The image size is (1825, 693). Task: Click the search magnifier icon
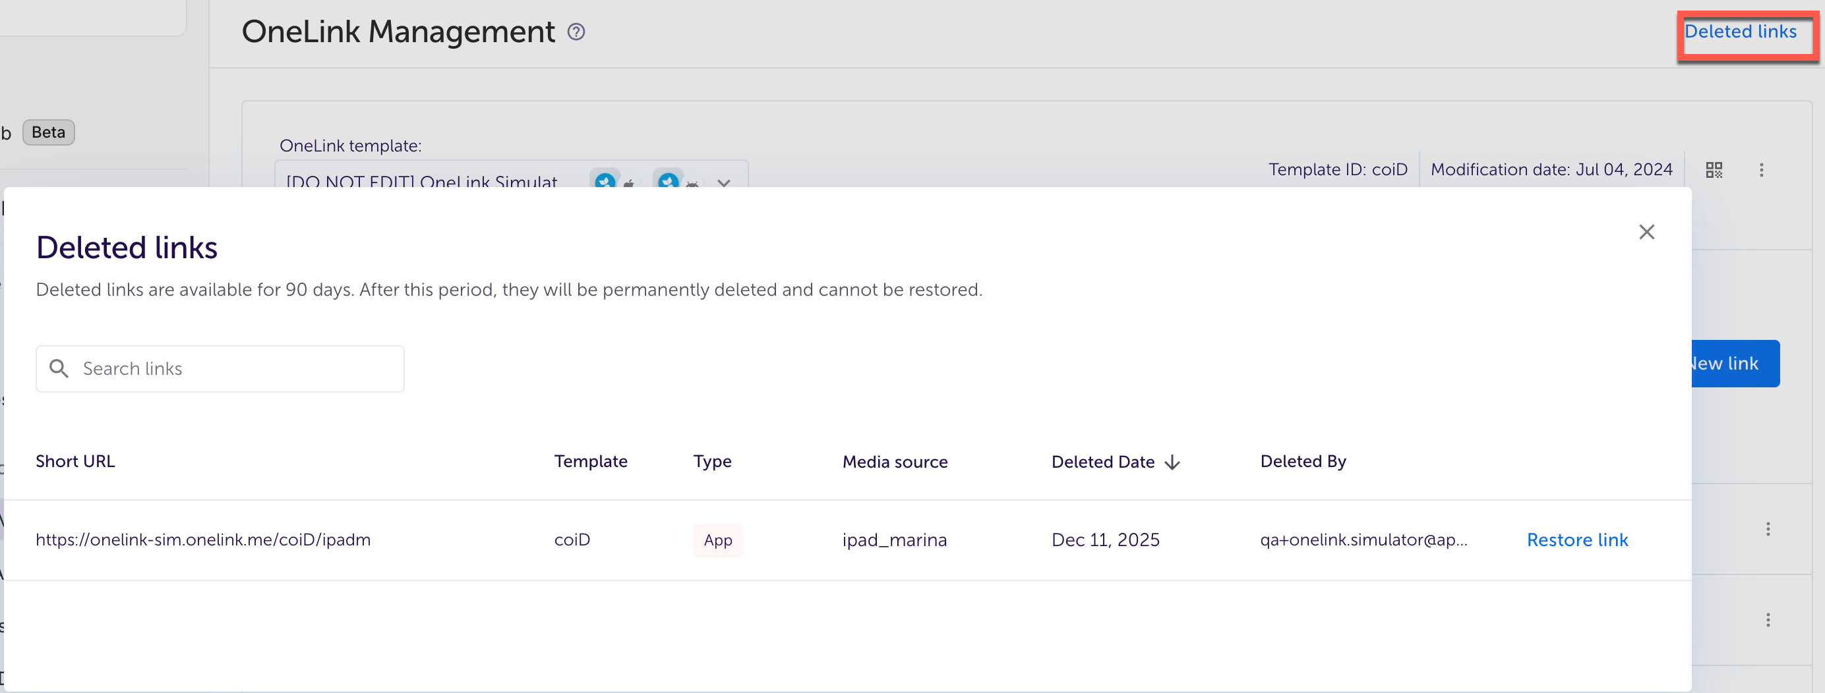click(59, 368)
